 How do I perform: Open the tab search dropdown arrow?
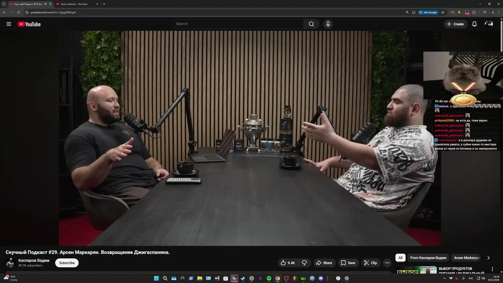4,4
